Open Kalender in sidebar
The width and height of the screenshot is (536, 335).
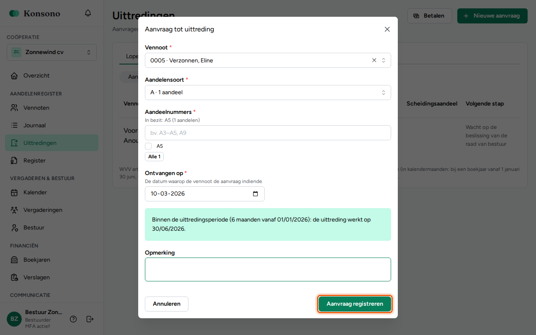pyautogui.click(x=52, y=192)
